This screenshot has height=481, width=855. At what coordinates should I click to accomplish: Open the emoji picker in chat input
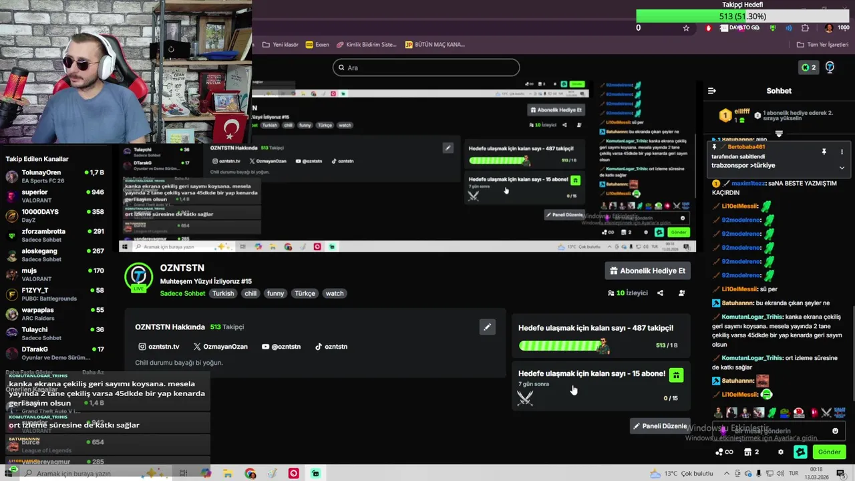(x=835, y=431)
